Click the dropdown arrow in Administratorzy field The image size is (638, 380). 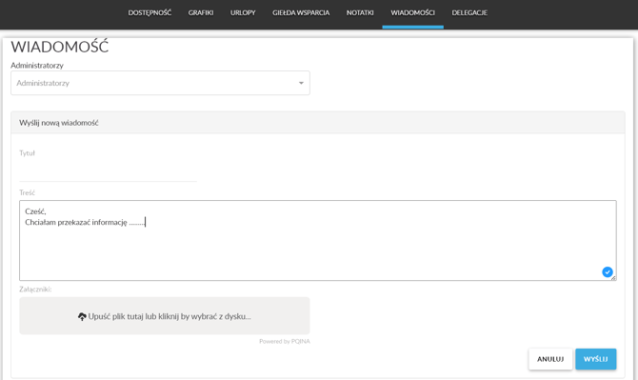coord(301,83)
